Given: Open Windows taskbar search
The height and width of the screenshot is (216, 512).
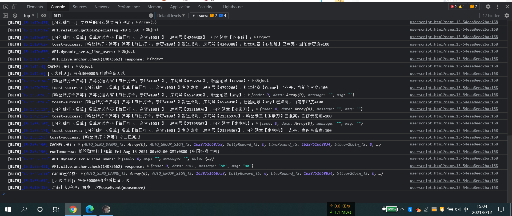Looking at the screenshot, I should pos(24,209).
